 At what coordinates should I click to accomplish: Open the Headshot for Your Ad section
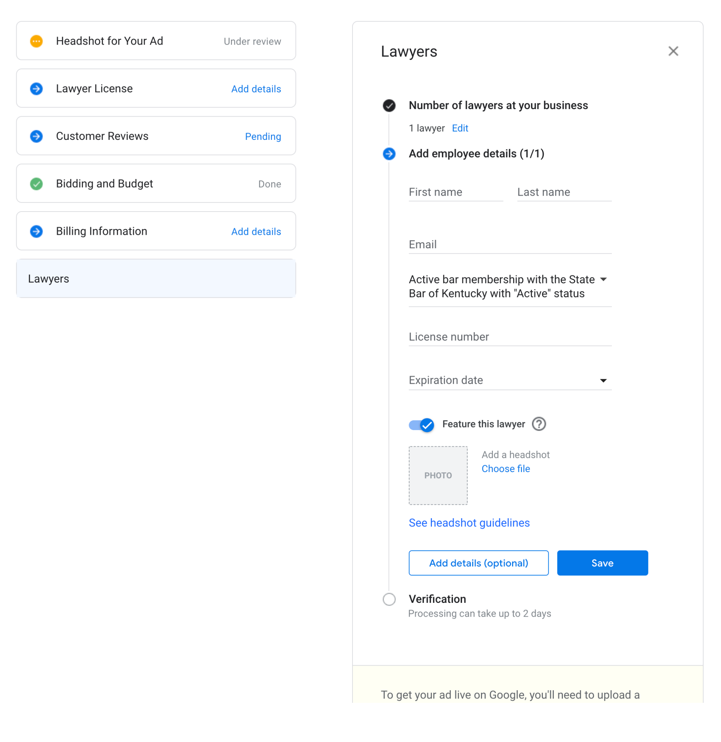pos(156,41)
